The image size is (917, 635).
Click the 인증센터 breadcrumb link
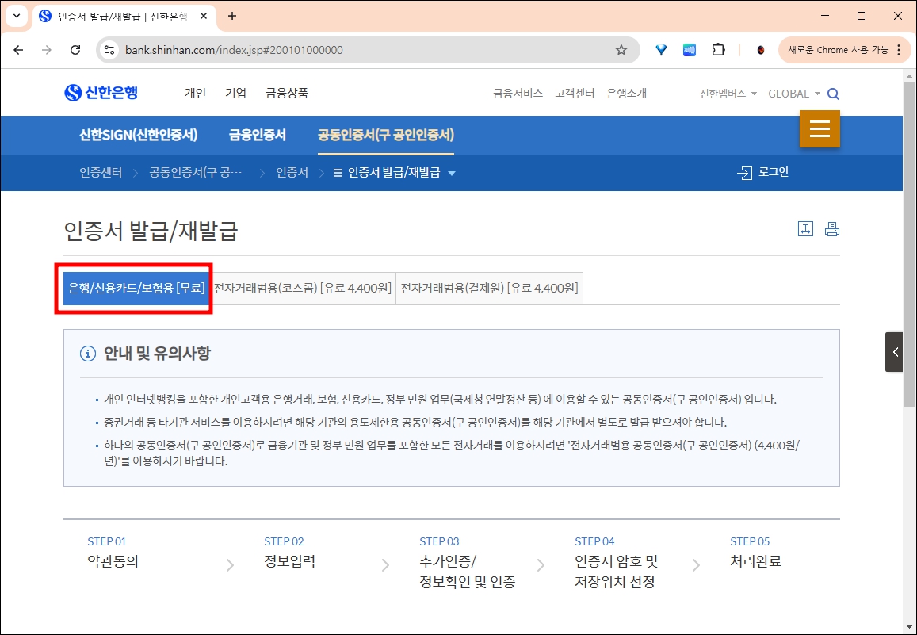point(100,172)
